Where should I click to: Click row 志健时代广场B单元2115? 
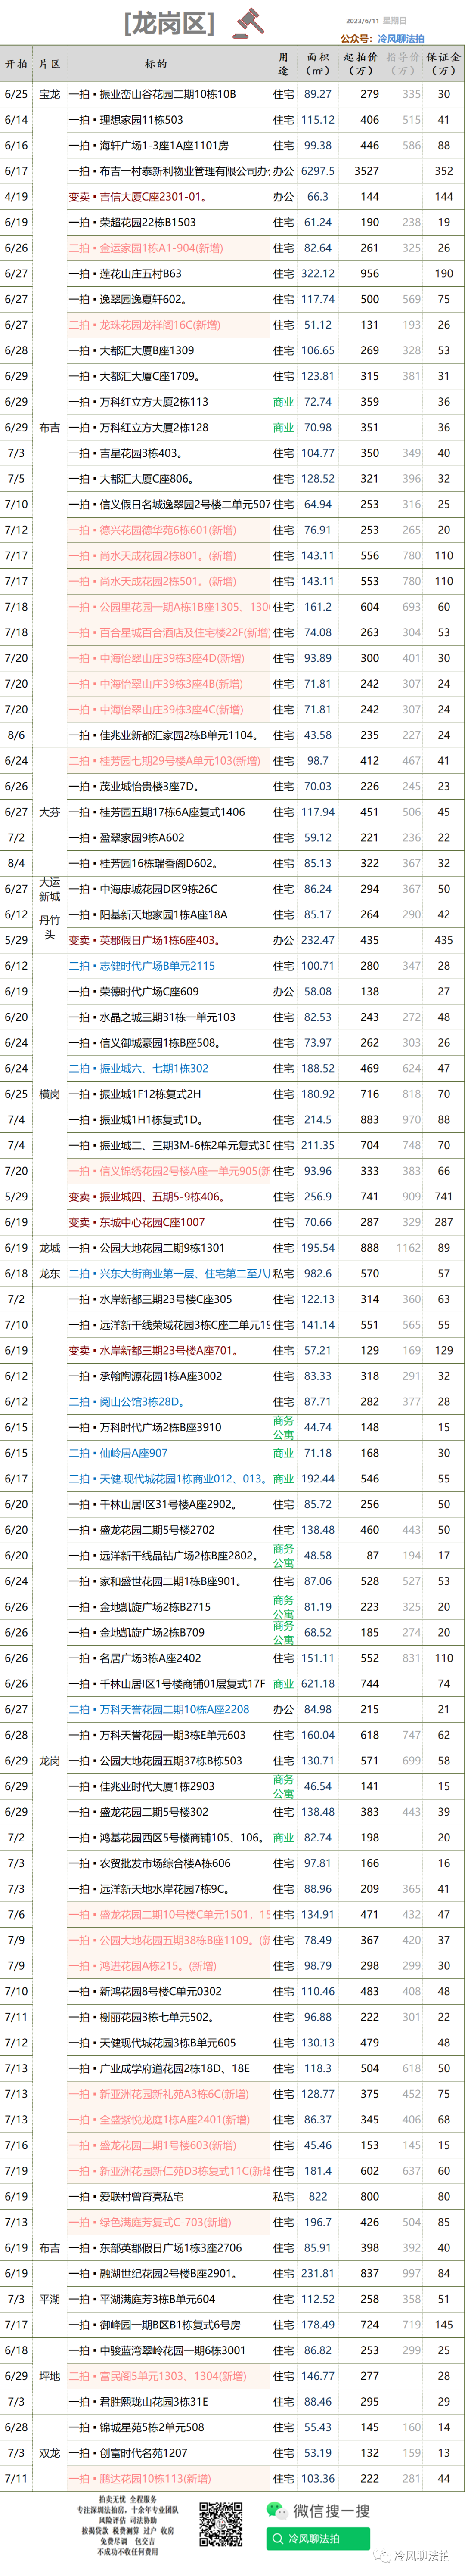[x=232, y=966]
